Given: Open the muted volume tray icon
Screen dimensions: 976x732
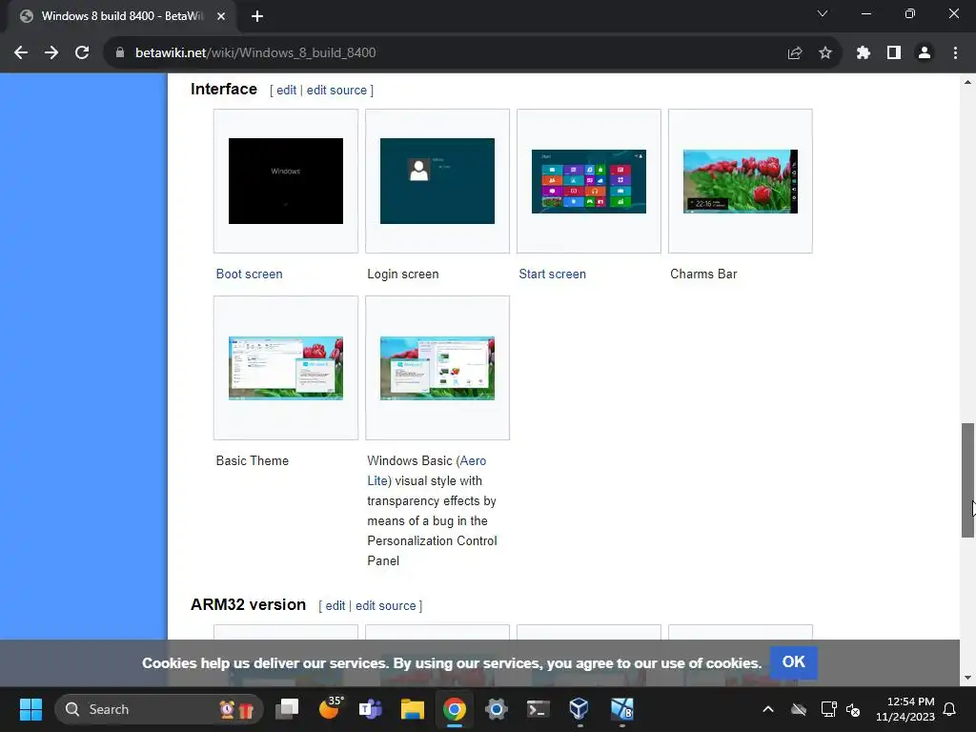Looking at the screenshot, I should [x=853, y=709].
